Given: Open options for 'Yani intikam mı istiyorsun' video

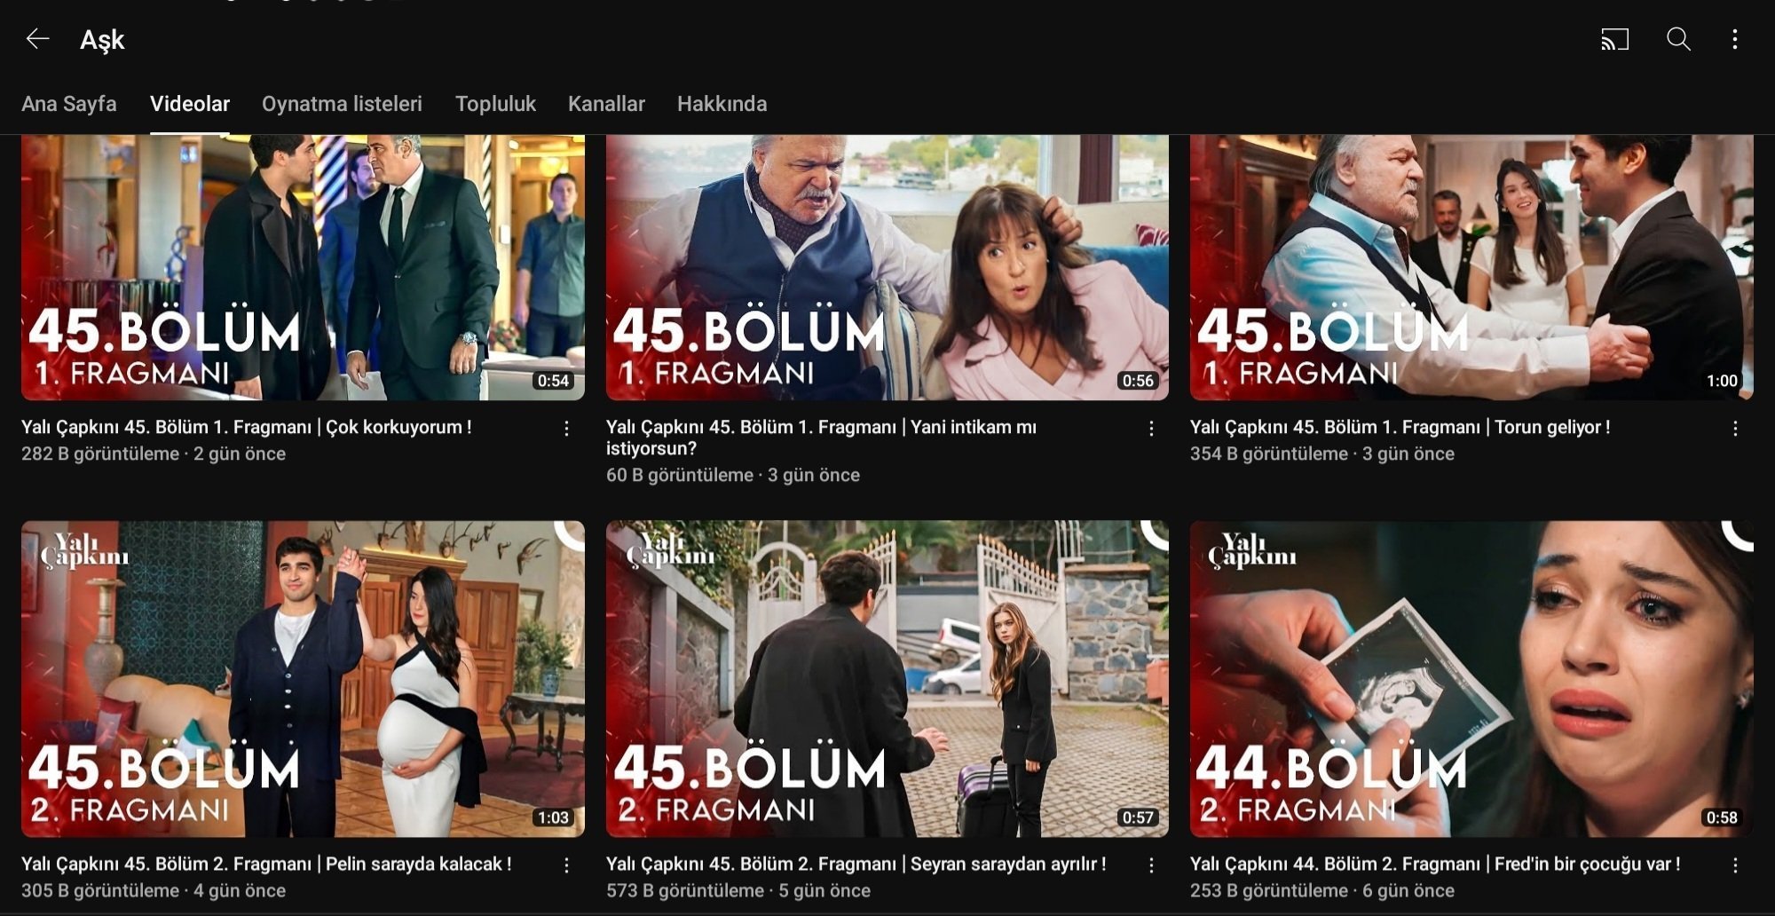Looking at the screenshot, I should 1151,429.
